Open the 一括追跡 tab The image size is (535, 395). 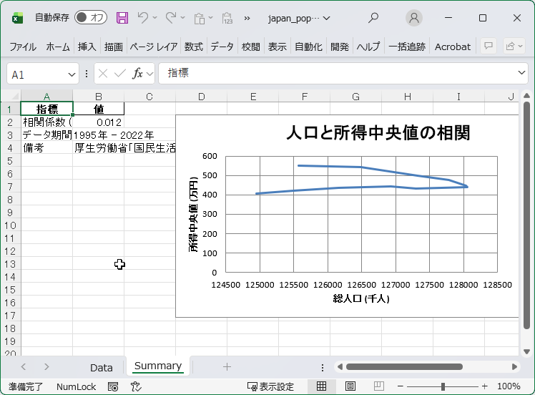tap(407, 47)
